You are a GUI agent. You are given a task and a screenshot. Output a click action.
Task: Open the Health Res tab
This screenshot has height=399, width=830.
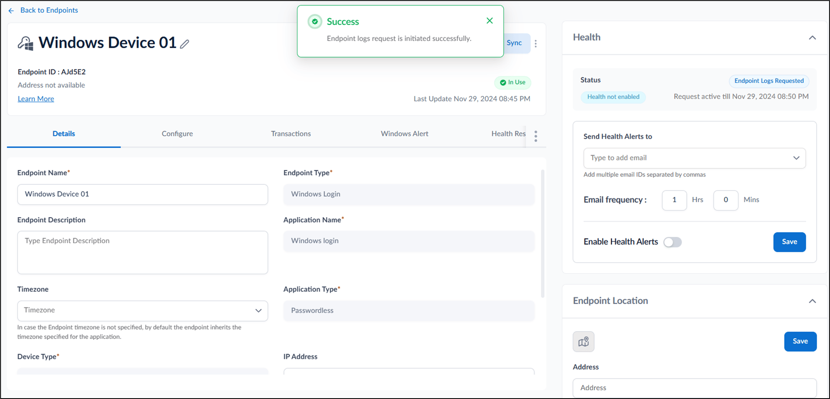pyautogui.click(x=508, y=134)
